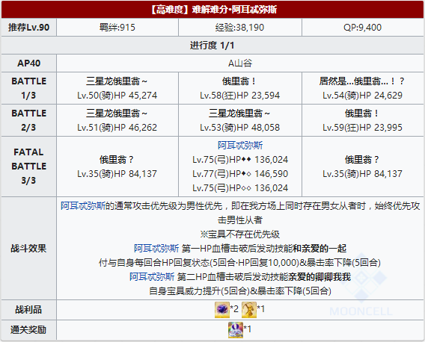Click the A山谷 location cell
Viewport: 425px width, 342px height.
240,63
